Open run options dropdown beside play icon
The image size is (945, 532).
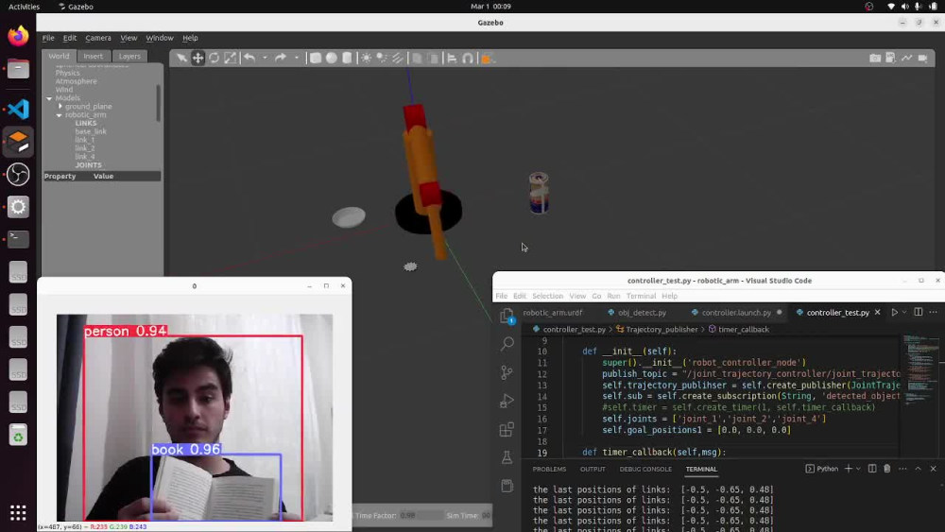click(904, 312)
